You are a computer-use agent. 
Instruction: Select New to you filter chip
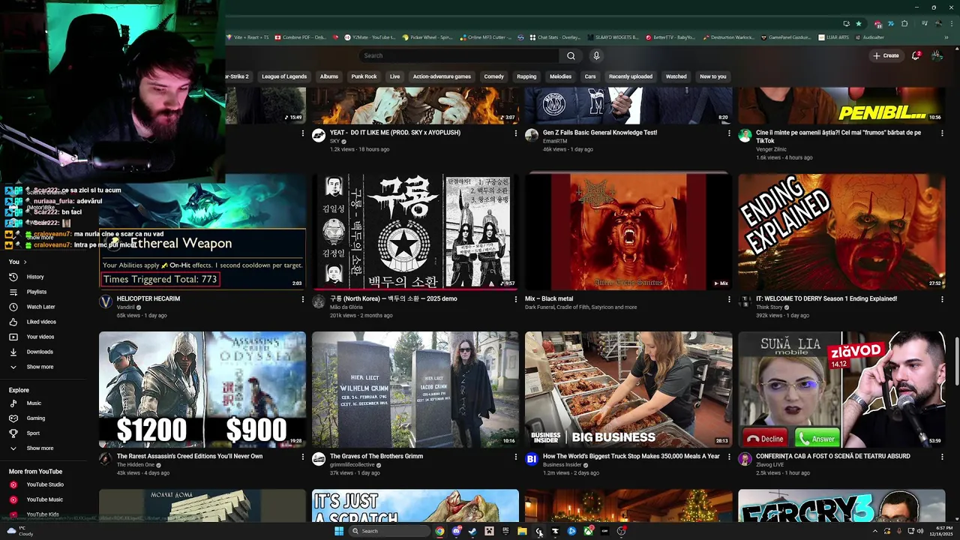point(713,76)
